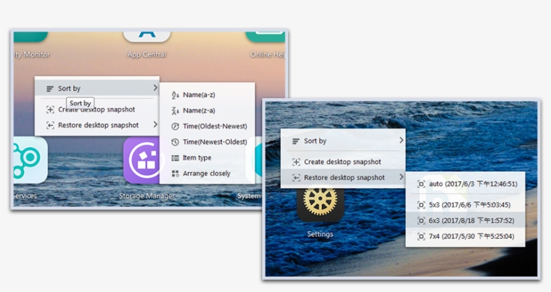
Task: Expand Restore desktop snapshot arrow in left menu
Action: tap(155, 125)
